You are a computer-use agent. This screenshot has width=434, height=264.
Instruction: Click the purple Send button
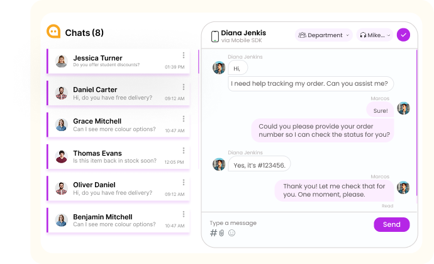pyautogui.click(x=391, y=224)
